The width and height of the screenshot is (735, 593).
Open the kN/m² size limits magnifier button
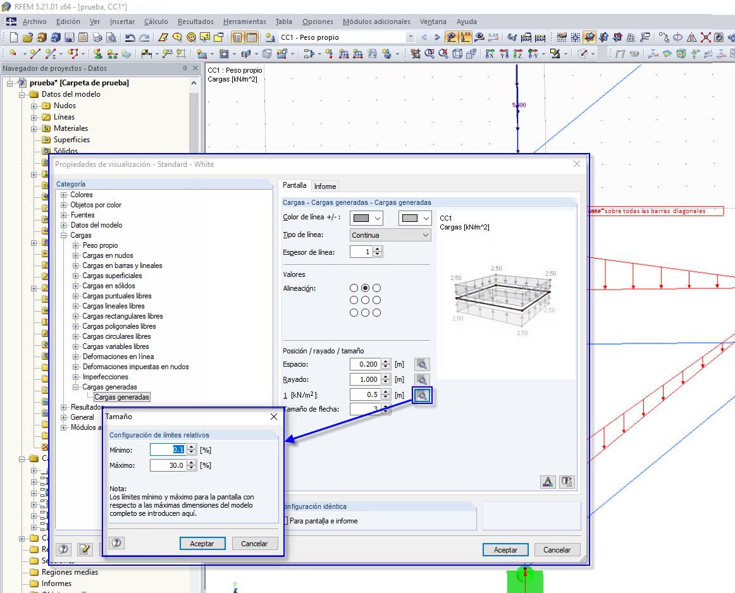422,395
